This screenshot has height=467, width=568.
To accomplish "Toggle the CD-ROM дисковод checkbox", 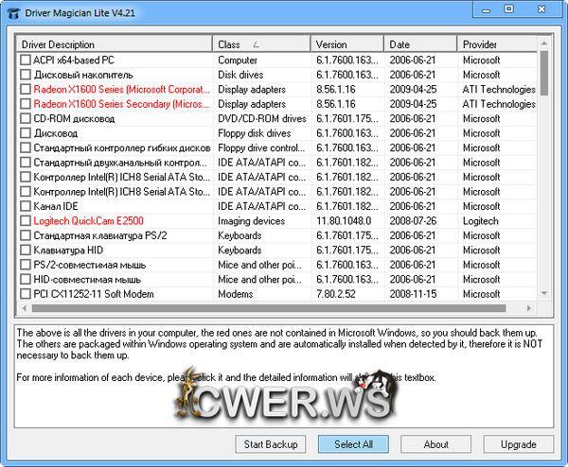I will (26, 119).
